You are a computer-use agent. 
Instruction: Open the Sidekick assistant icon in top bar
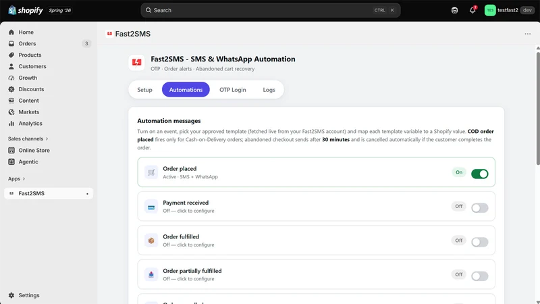click(x=454, y=10)
